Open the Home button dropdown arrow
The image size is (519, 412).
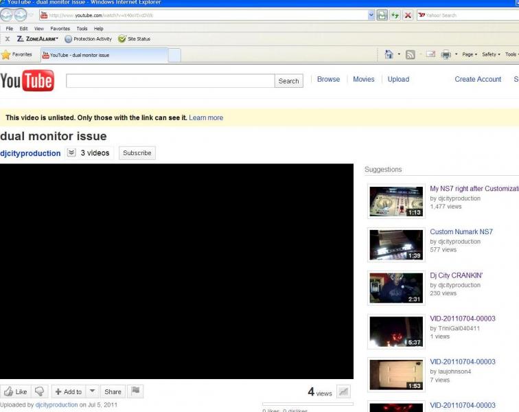[399, 54]
